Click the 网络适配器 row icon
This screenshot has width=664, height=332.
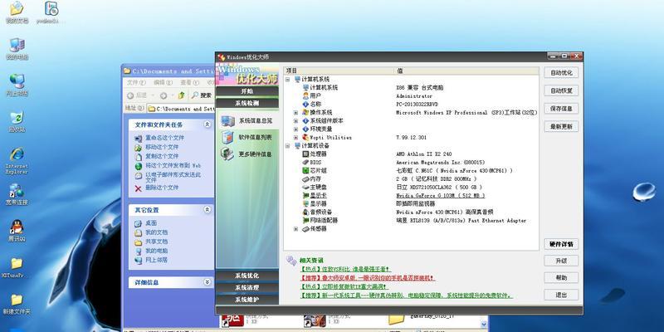[305, 221]
